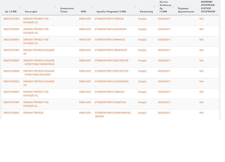Select ΕΠΙΜΕΛΗΤΗΡΙΟ ΕΥΒΟΙΑΣ cell
This screenshot has width=225, height=162.
(109, 19)
